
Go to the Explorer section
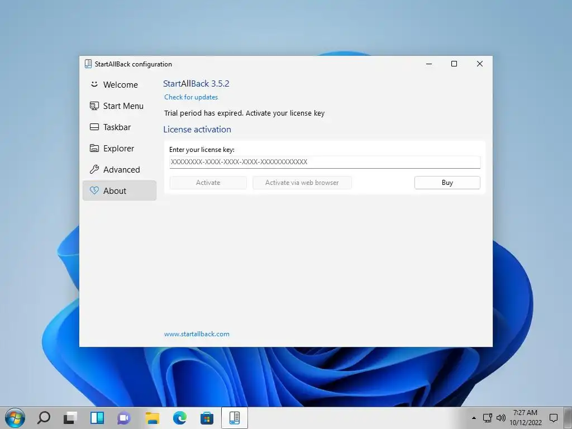(120, 148)
